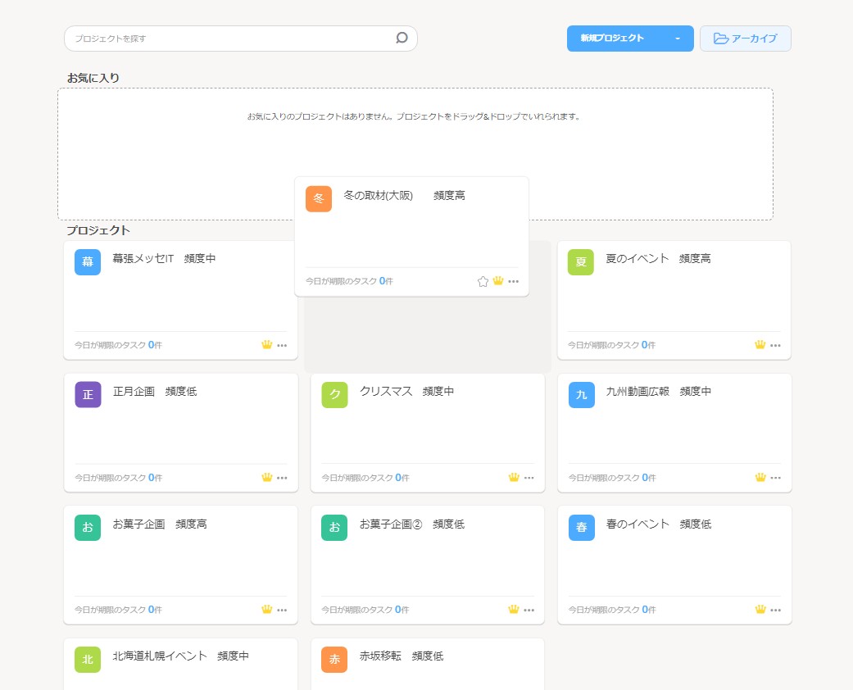Open three-dot menu on お菓子企画② card
This screenshot has height=690, width=853.
[529, 610]
